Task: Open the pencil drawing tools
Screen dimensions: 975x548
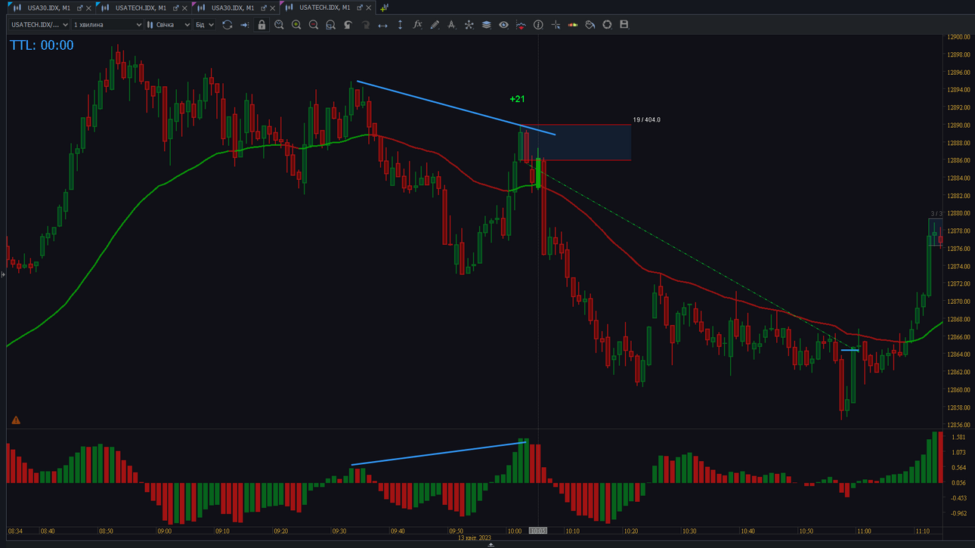Action: coord(435,25)
